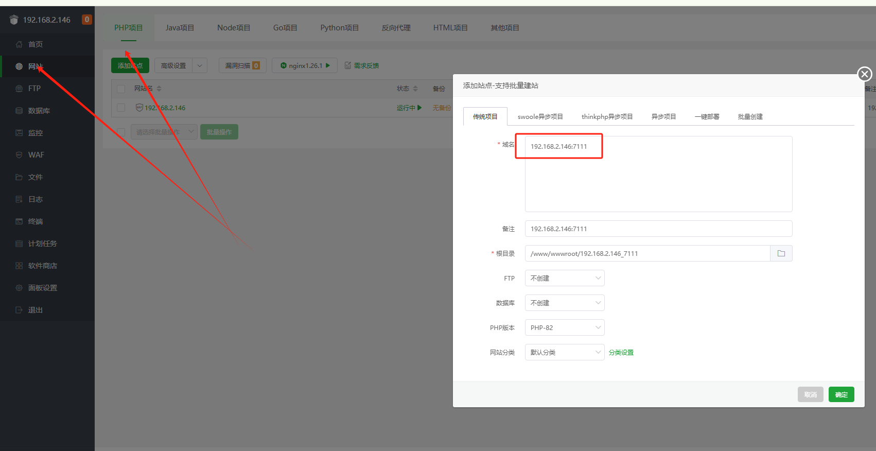
Task: Select the 批量创建 dialog tab
Action: pos(750,116)
